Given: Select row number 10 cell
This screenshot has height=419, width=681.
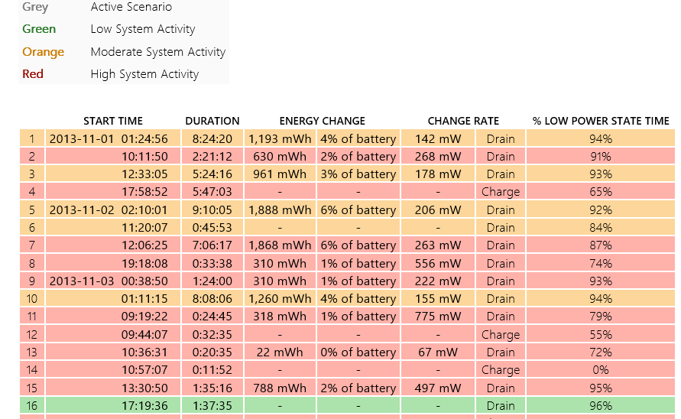Looking at the screenshot, I should tap(31, 299).
